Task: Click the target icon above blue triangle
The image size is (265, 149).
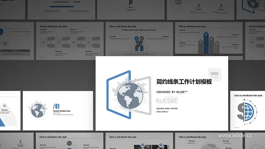Action: pyautogui.click(x=5, y=106)
